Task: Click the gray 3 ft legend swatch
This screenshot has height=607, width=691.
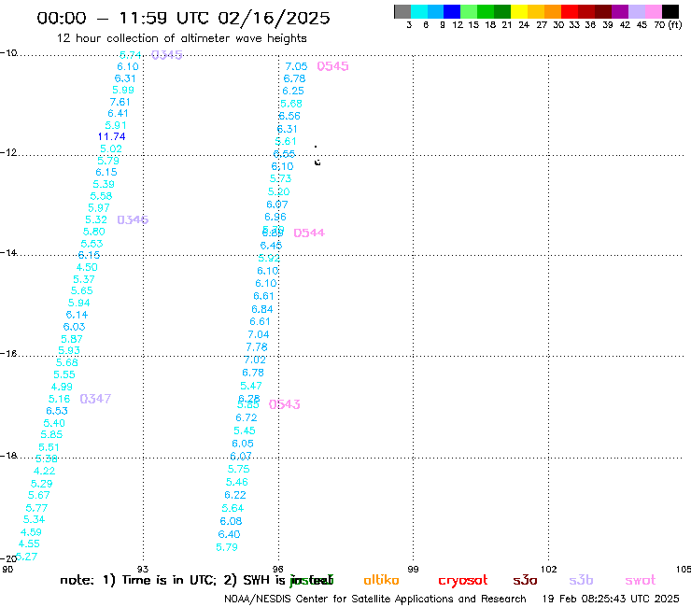Action: point(402,11)
